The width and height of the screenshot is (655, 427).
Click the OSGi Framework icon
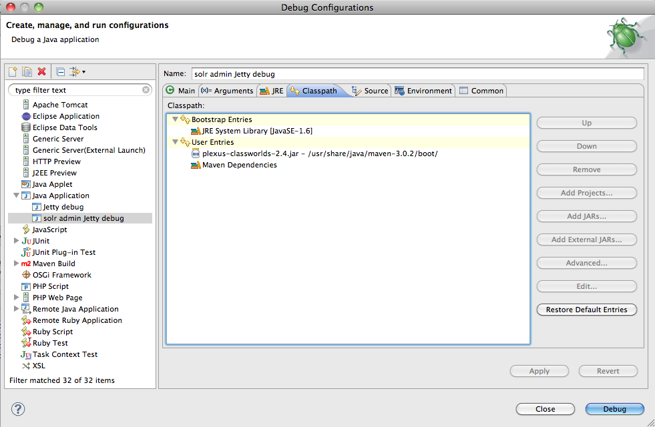coord(26,275)
